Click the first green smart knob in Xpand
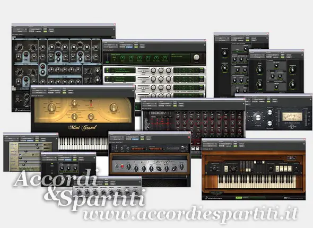 (x=123, y=58)
